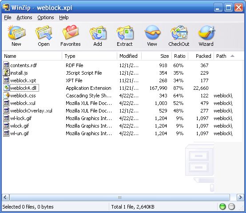246x213 pixels.
Task: Sort by the Size column header
Action: point(156,56)
